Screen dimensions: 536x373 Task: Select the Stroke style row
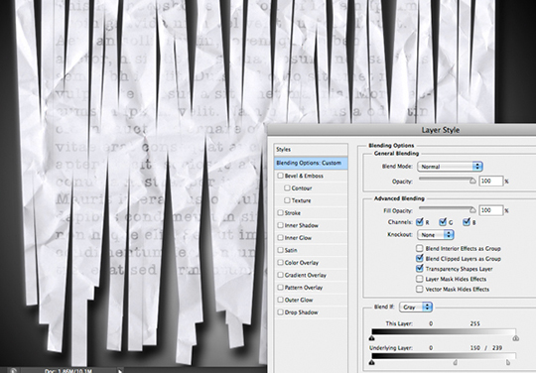point(311,213)
